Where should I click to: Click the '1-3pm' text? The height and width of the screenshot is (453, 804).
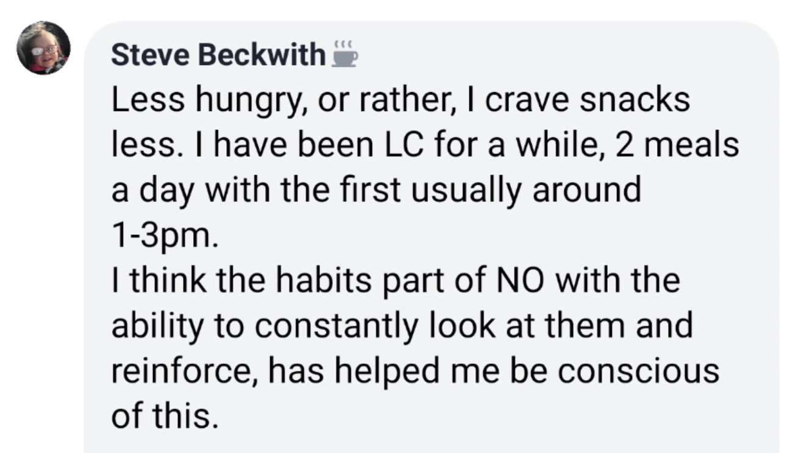163,236
